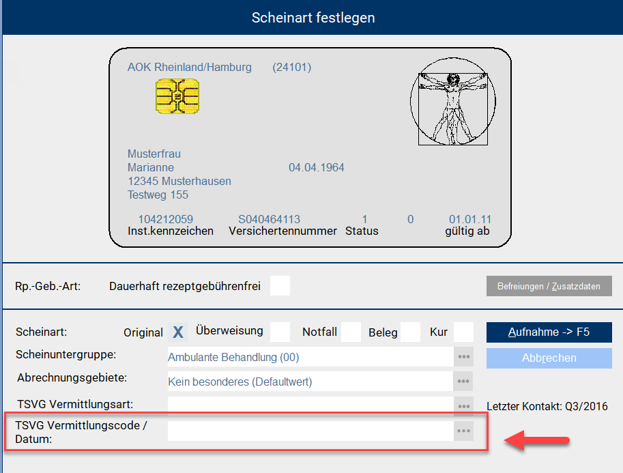Click Abrechnungsgebiete field Kein besonderes
Image resolution: width=623 pixels, height=473 pixels.
coord(310,382)
